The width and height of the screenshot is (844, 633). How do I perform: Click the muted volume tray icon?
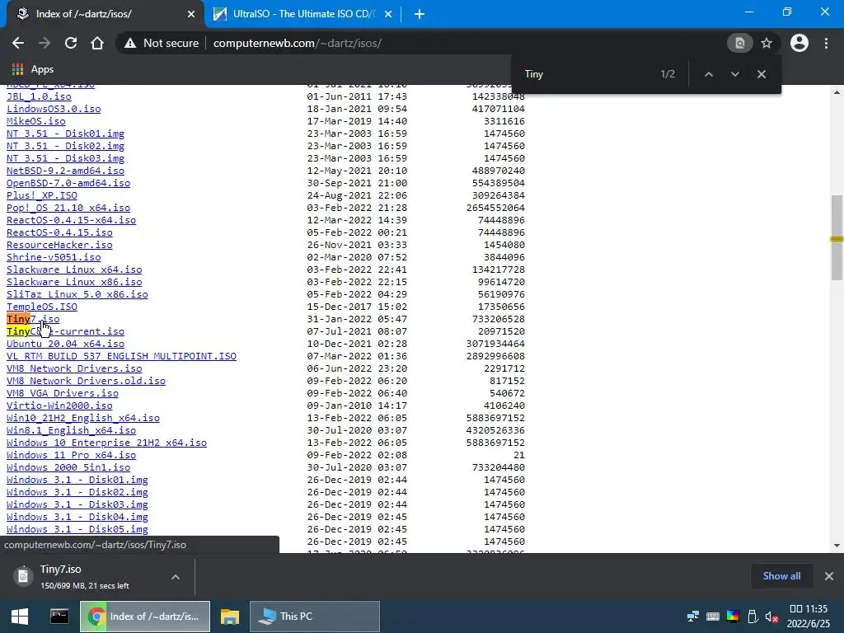pyautogui.click(x=771, y=617)
